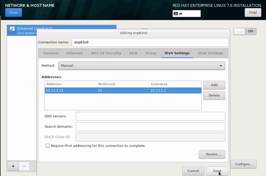Cancel editing enp63s0
266x176 pixels.
(x=193, y=171)
